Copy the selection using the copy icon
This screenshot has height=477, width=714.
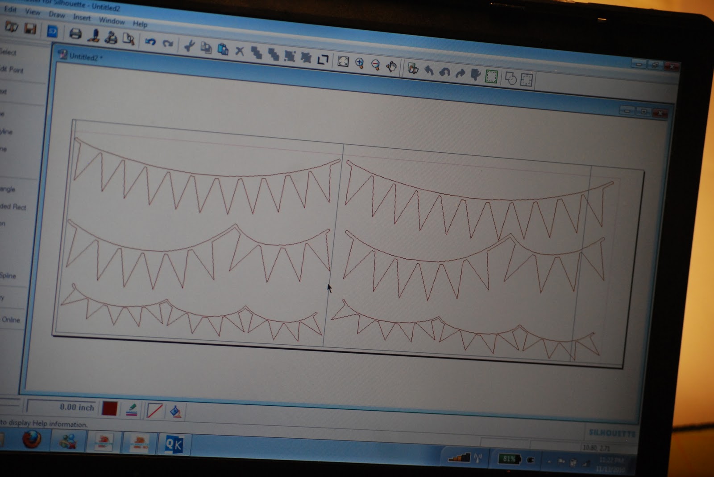pos(206,47)
